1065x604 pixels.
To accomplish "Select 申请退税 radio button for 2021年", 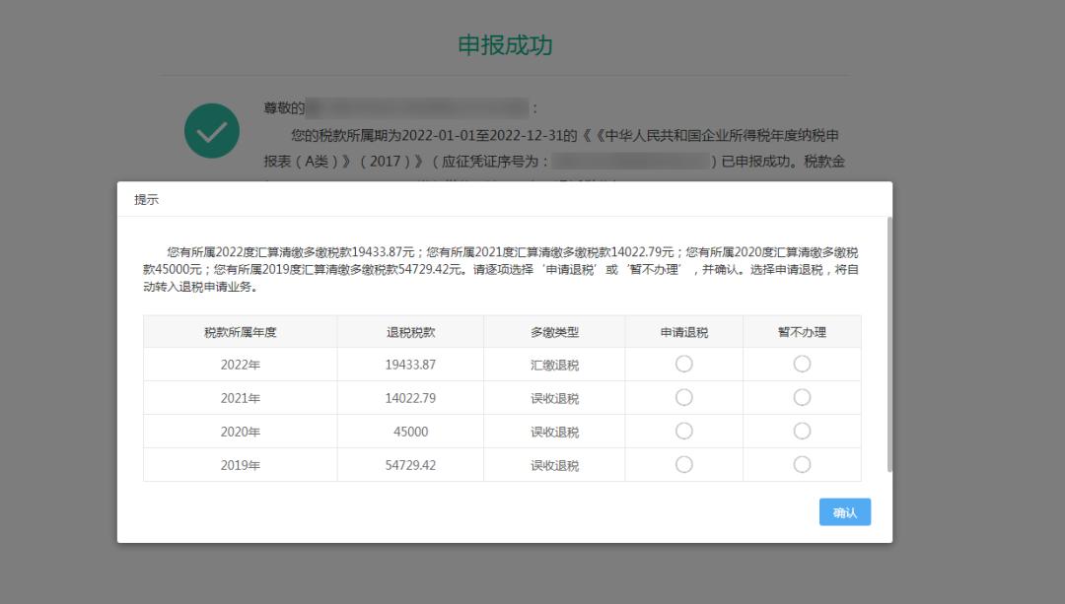I will [x=683, y=397].
